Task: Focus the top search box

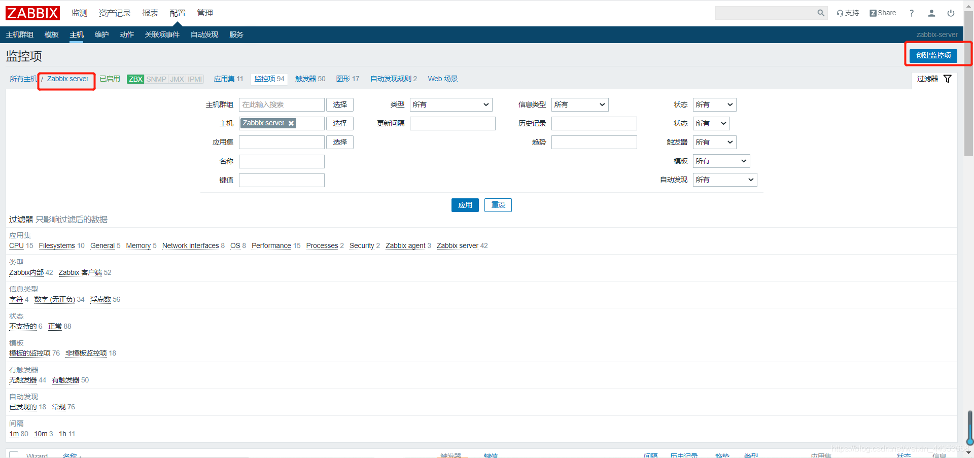Action: tap(765, 13)
